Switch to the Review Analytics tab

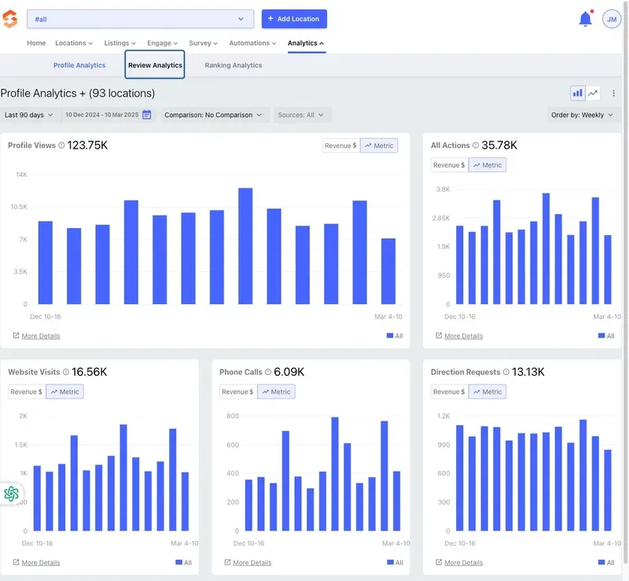coord(155,65)
